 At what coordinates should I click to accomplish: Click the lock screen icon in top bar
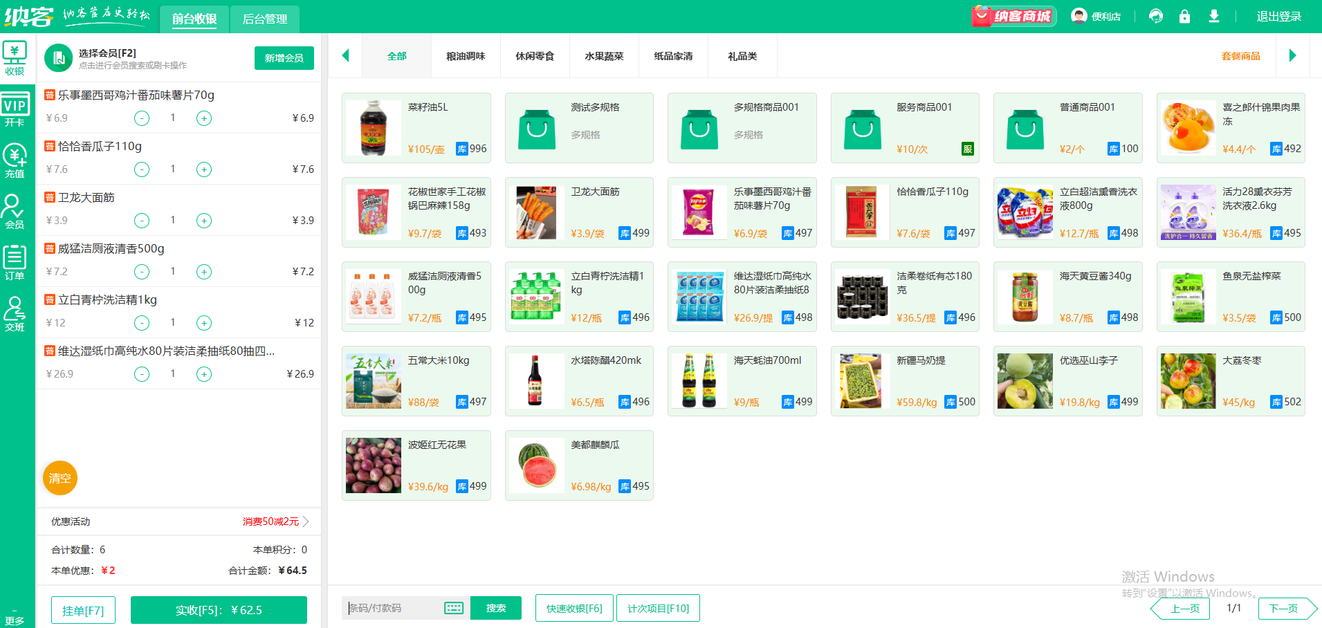point(1184,15)
